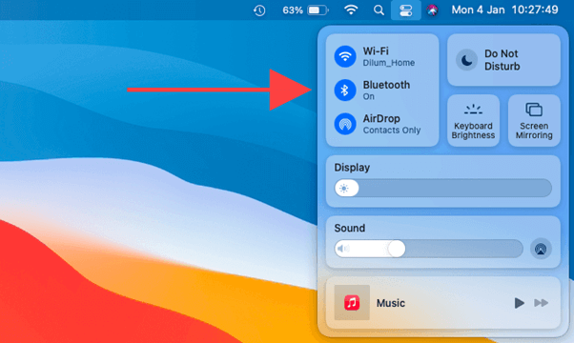This screenshot has width=574, height=343.
Task: Toggle the AirDrop blue icon
Action: click(345, 124)
